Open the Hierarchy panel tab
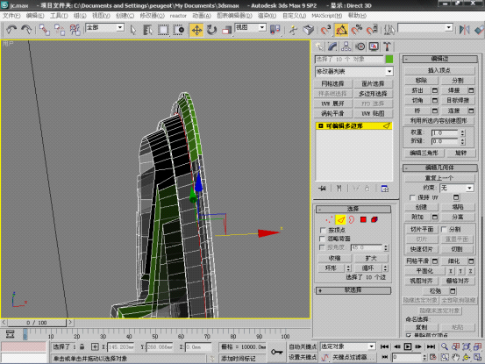This screenshot has height=364, width=485. click(346, 46)
